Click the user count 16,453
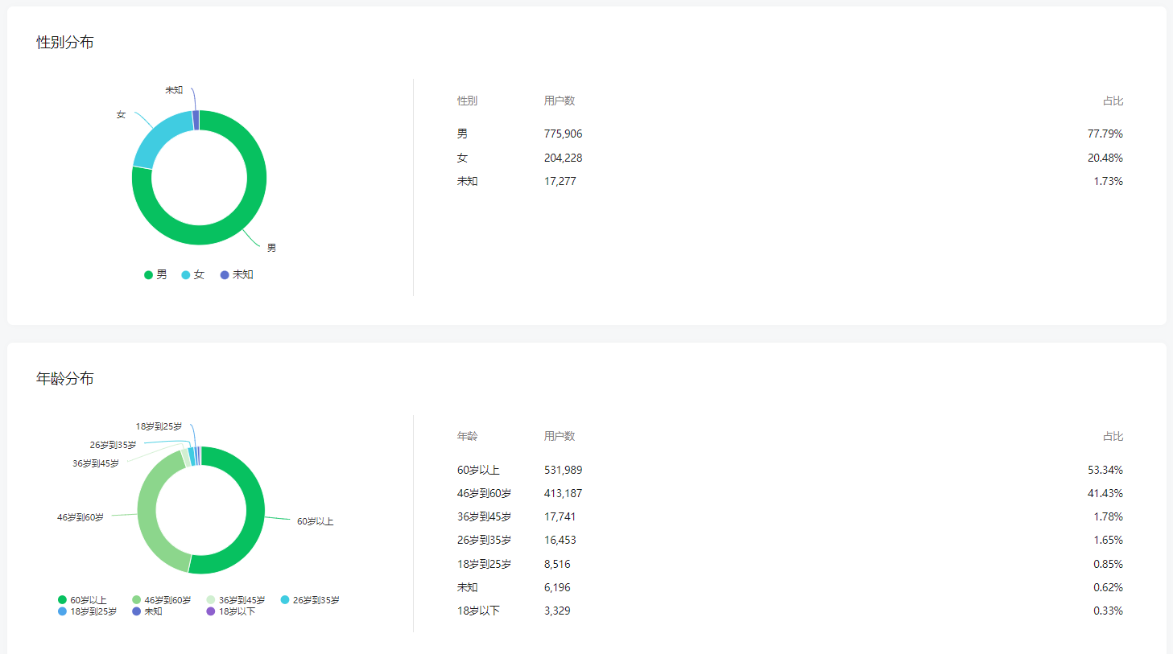This screenshot has height=654, width=1173. [x=560, y=540]
